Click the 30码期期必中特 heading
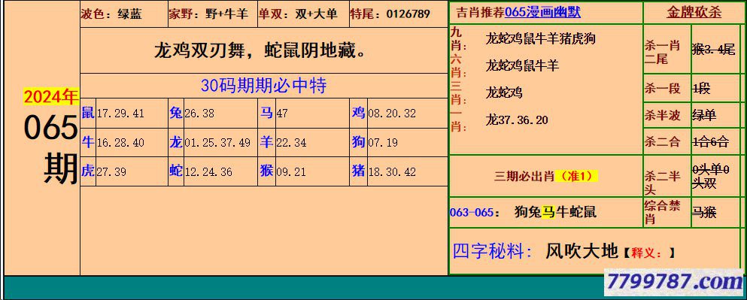747x300 pixels. click(263, 86)
